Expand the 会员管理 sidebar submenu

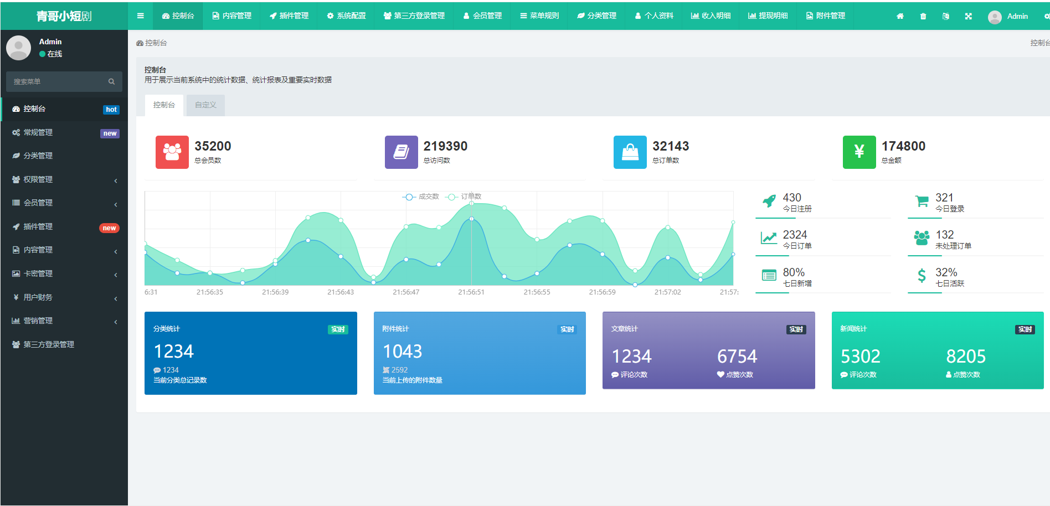coord(64,203)
